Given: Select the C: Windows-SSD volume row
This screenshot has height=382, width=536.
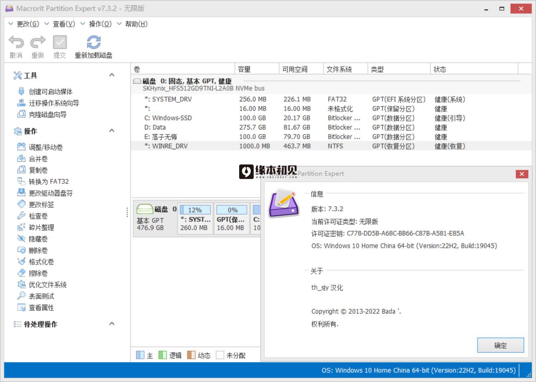Looking at the screenshot, I should (331, 118).
